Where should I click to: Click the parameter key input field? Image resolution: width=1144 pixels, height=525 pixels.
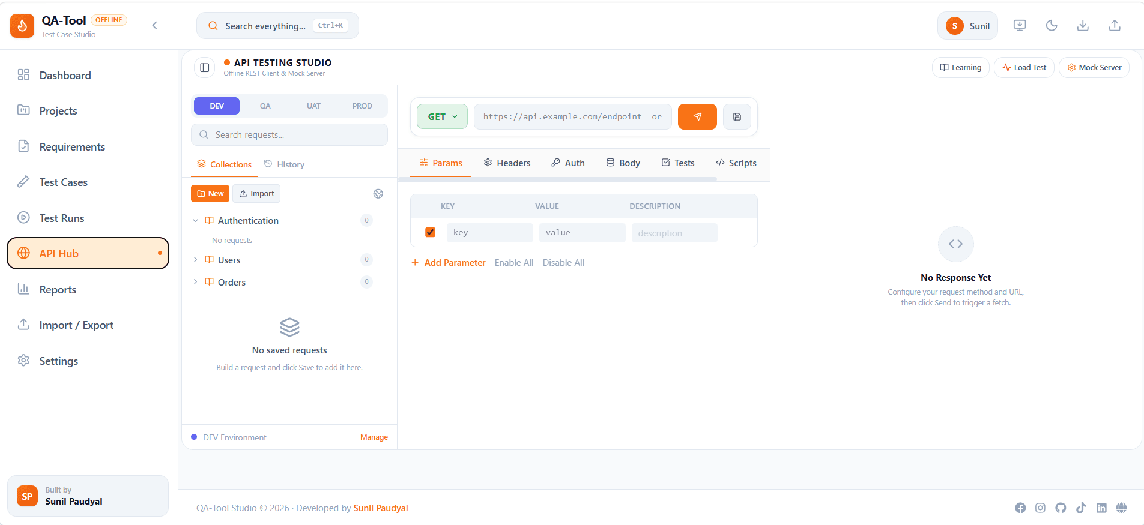pos(490,233)
